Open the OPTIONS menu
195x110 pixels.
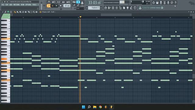pyautogui.click(x=28, y=5)
